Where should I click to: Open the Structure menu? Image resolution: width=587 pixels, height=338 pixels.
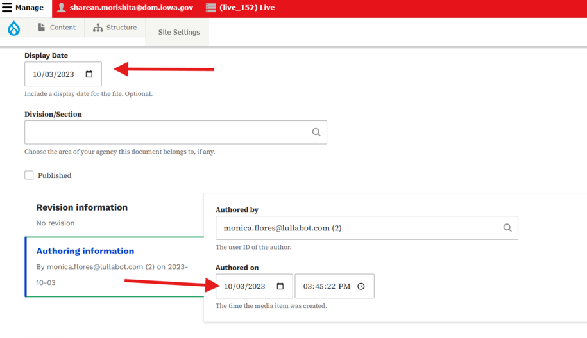[115, 28]
